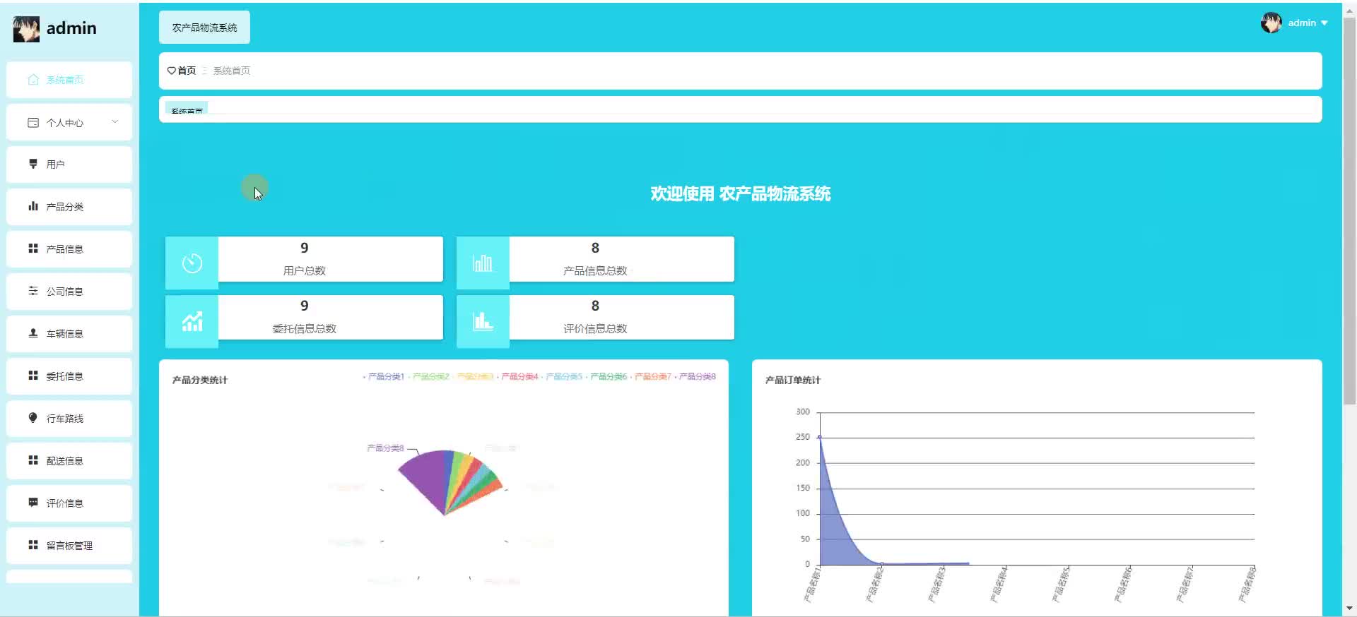This screenshot has width=1357, height=617.
Task: Click the 用户 sidebar icon
Action: [x=33, y=164]
